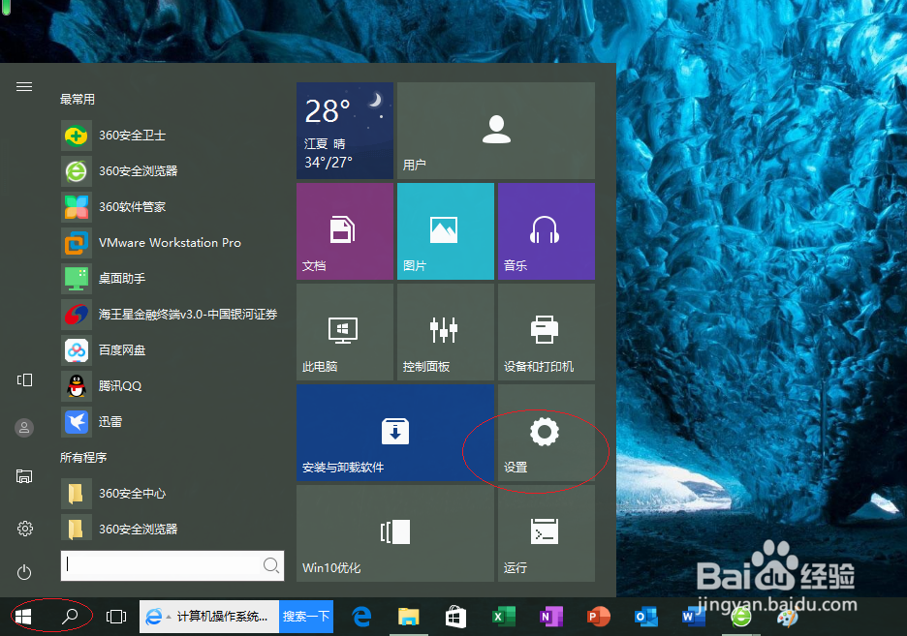Open 海王星金融终端 app
907x636 pixels.
[172, 315]
